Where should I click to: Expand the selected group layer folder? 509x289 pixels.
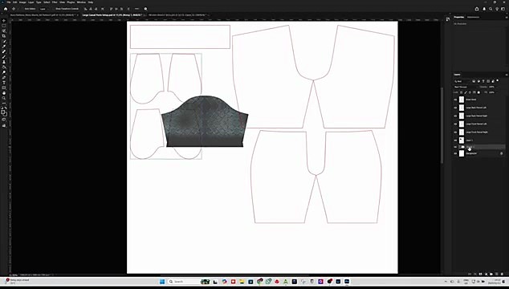coord(459,147)
